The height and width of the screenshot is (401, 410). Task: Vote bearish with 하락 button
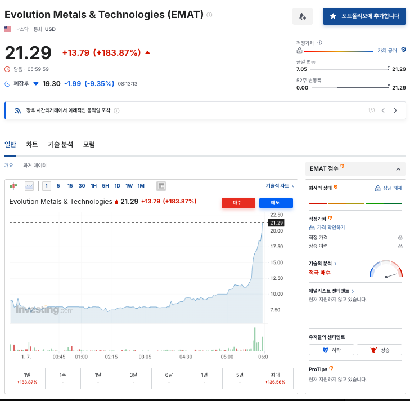[x=331, y=350]
